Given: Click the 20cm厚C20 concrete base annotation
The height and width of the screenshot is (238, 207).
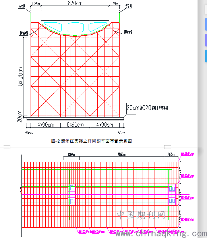Looking at the screenshot, I should pyautogui.click(x=147, y=108).
